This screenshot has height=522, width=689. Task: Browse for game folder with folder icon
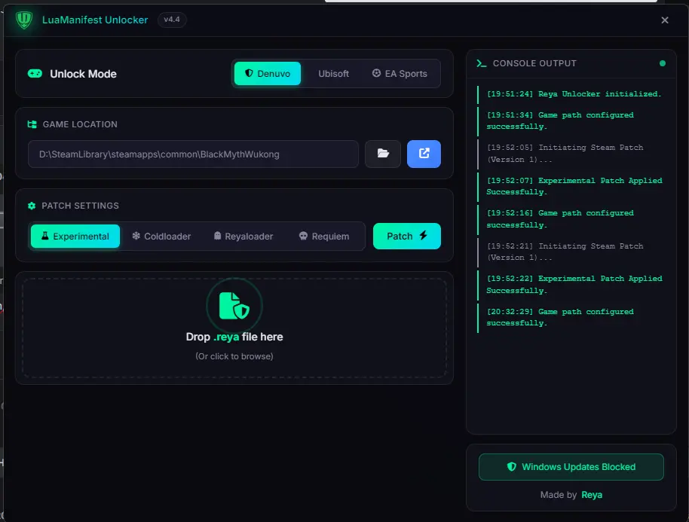pos(383,154)
